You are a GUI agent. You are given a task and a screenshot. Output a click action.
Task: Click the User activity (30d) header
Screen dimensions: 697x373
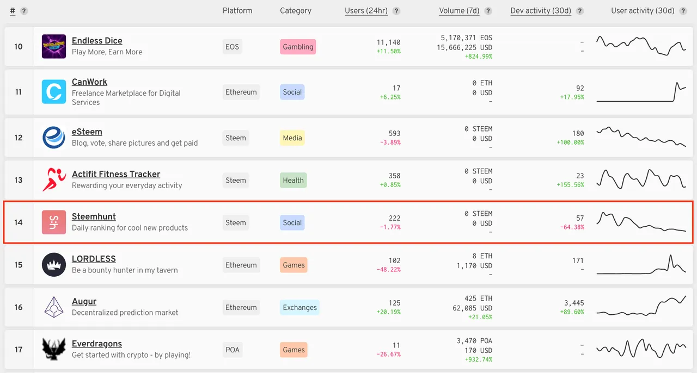643,11
